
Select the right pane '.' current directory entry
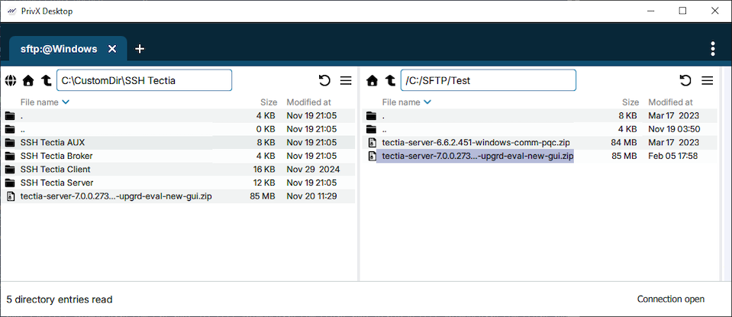pyautogui.click(x=540, y=116)
